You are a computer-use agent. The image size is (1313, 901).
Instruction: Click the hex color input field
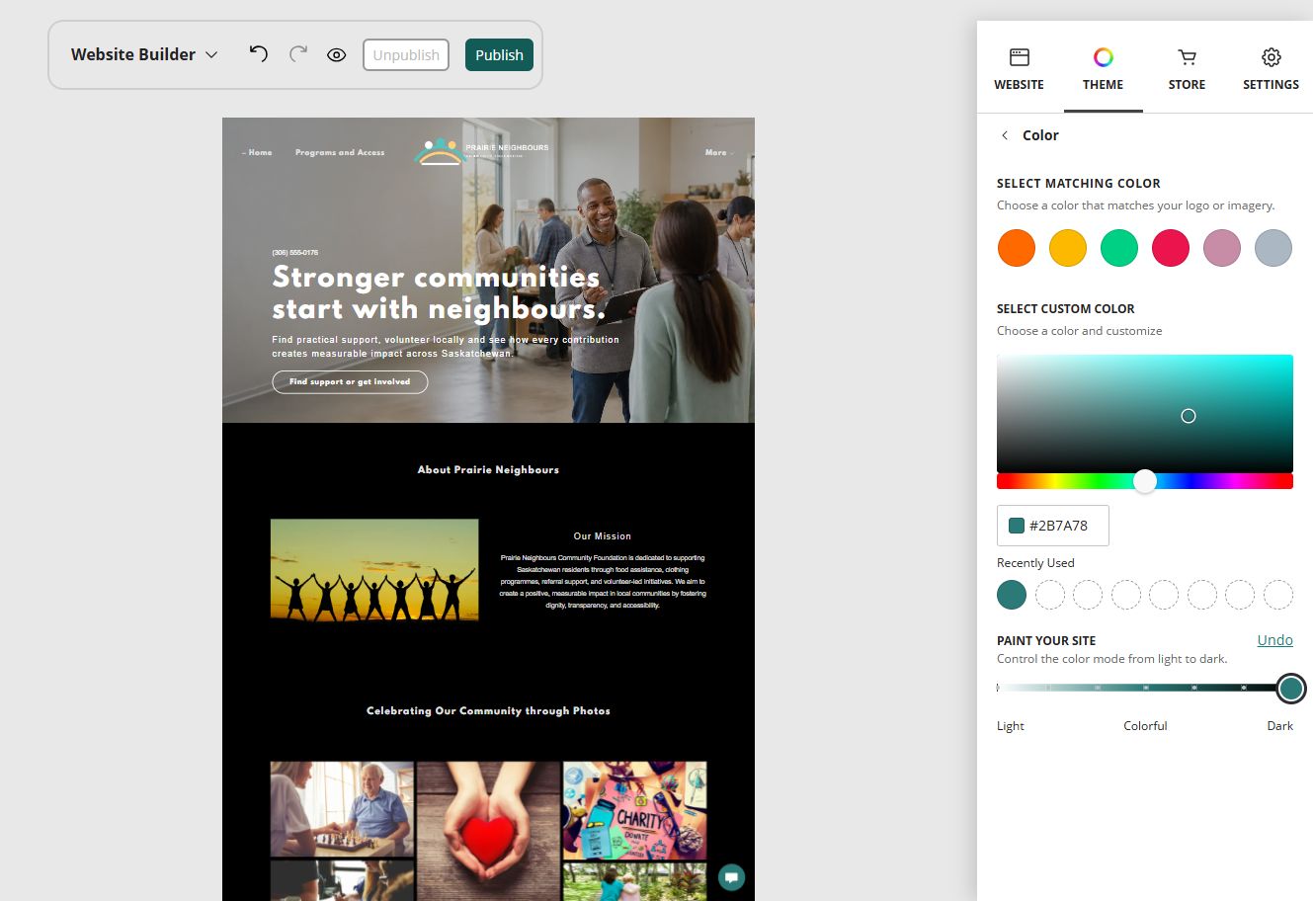pos(1053,526)
